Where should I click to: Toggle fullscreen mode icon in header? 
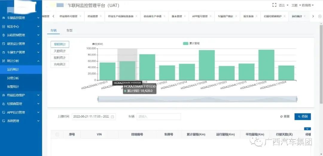tap(274, 5)
